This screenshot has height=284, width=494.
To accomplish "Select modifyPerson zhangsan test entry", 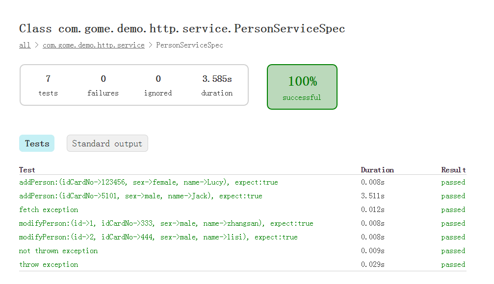I will point(166,223).
